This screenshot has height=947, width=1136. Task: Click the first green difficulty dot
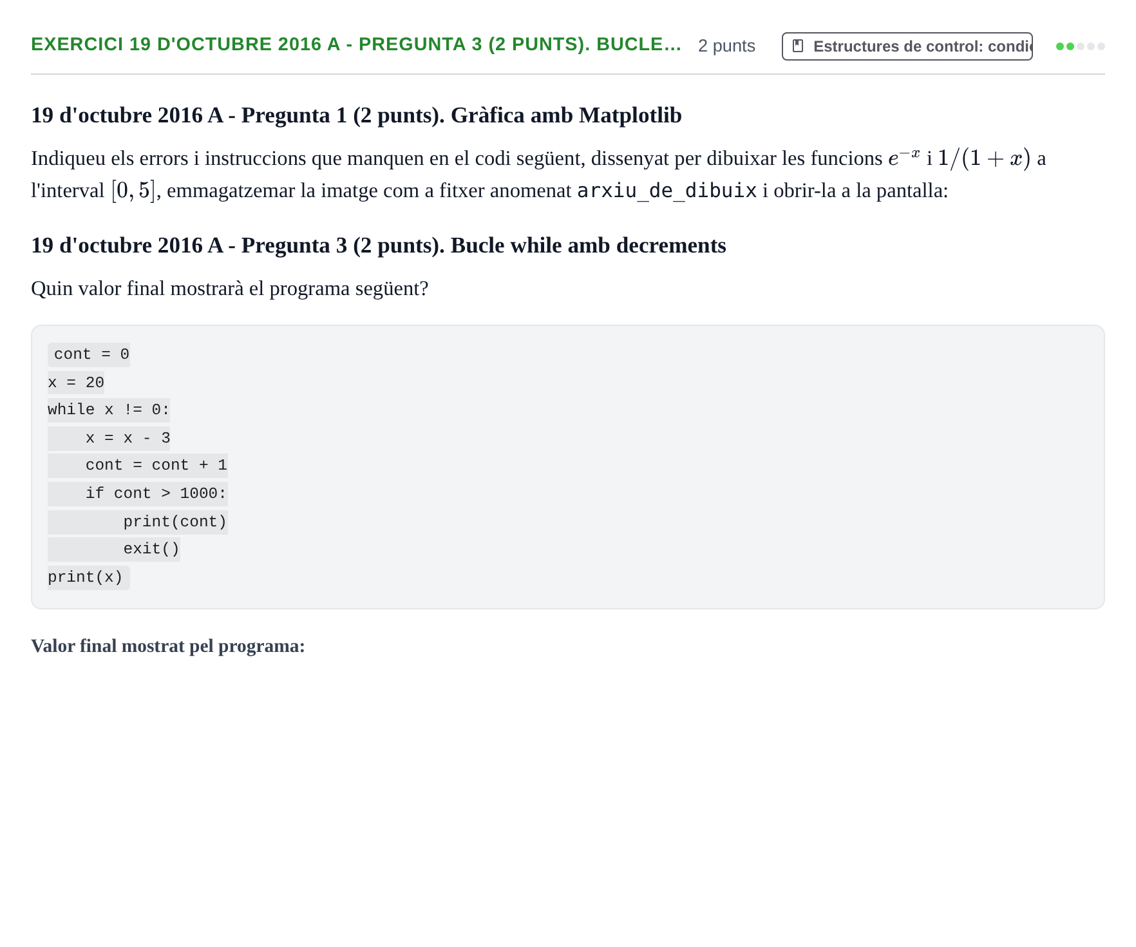pyautogui.click(x=1060, y=46)
